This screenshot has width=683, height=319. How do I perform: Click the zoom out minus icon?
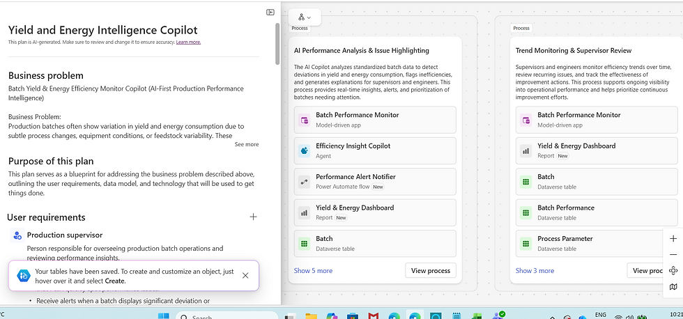673,255
